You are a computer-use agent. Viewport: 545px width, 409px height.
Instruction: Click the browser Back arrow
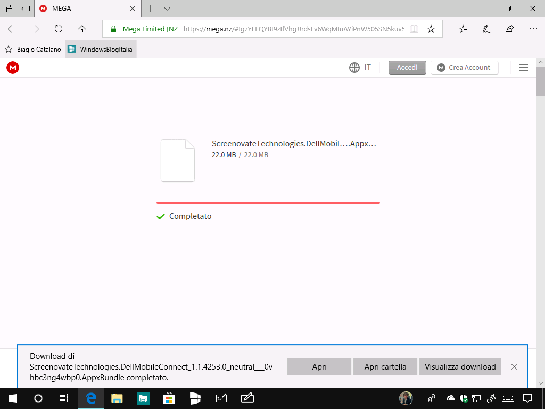click(x=12, y=29)
